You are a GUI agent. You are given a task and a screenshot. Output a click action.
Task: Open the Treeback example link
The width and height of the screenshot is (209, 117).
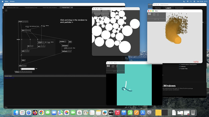(183, 66)
